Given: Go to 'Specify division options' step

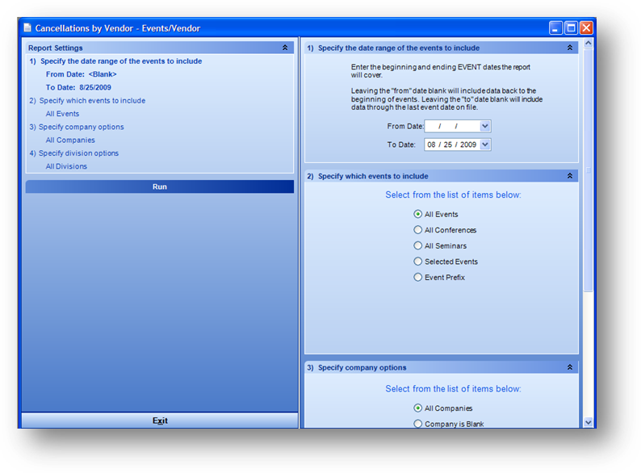Looking at the screenshot, I should (78, 153).
